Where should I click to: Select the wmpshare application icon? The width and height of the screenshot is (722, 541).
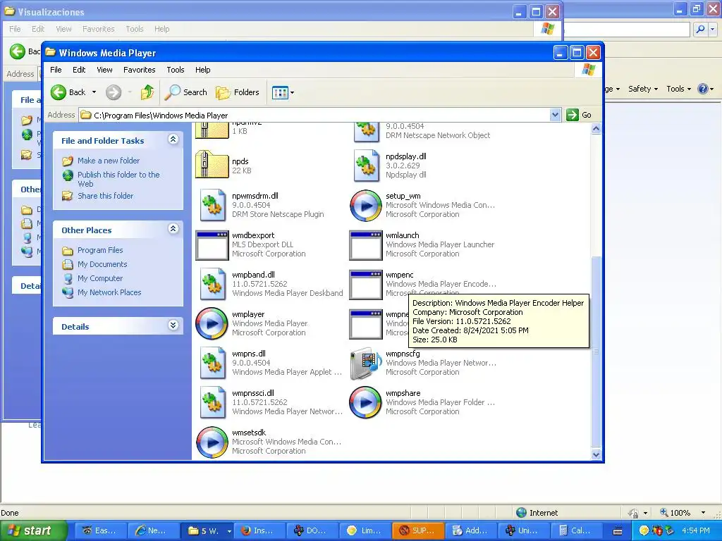click(366, 402)
